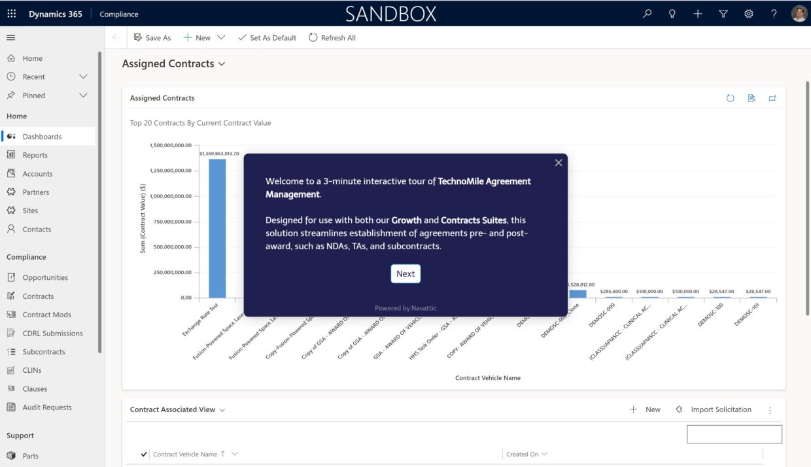Screen dimensions: 811x467
Task: Go to Home in sidebar
Action: click(x=33, y=58)
